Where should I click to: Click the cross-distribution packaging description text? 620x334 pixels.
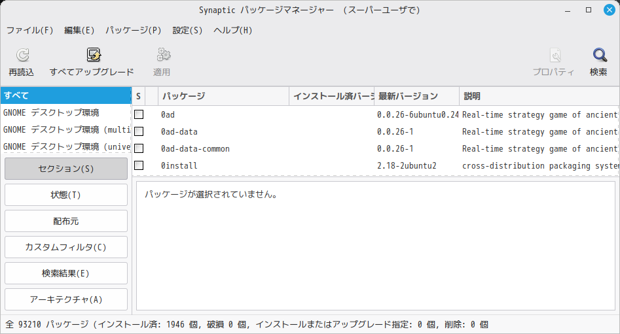tap(540, 166)
